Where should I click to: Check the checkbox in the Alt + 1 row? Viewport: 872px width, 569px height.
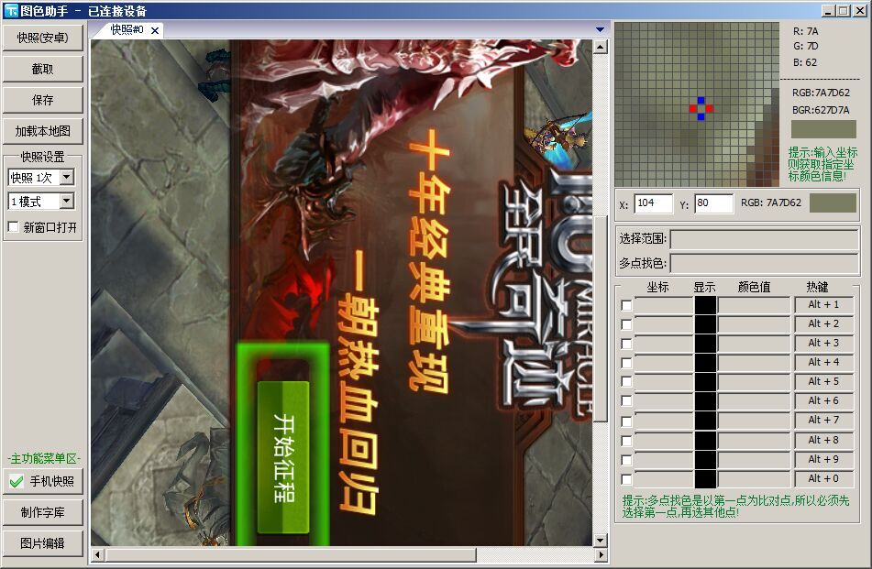click(x=627, y=305)
